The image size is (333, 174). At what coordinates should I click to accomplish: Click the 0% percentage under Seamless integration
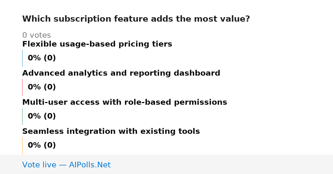tap(34, 145)
